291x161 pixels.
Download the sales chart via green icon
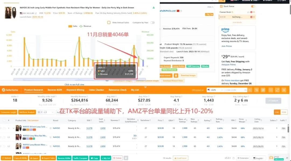click(154, 8)
